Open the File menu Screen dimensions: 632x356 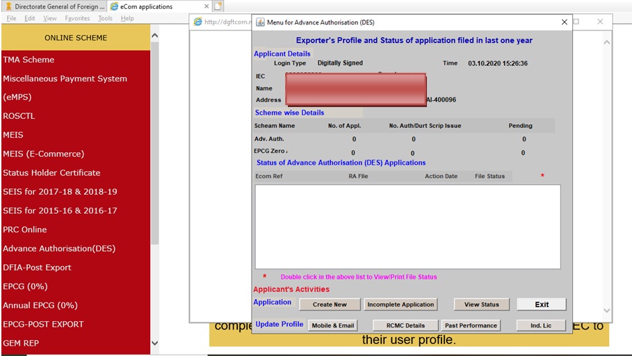point(11,18)
